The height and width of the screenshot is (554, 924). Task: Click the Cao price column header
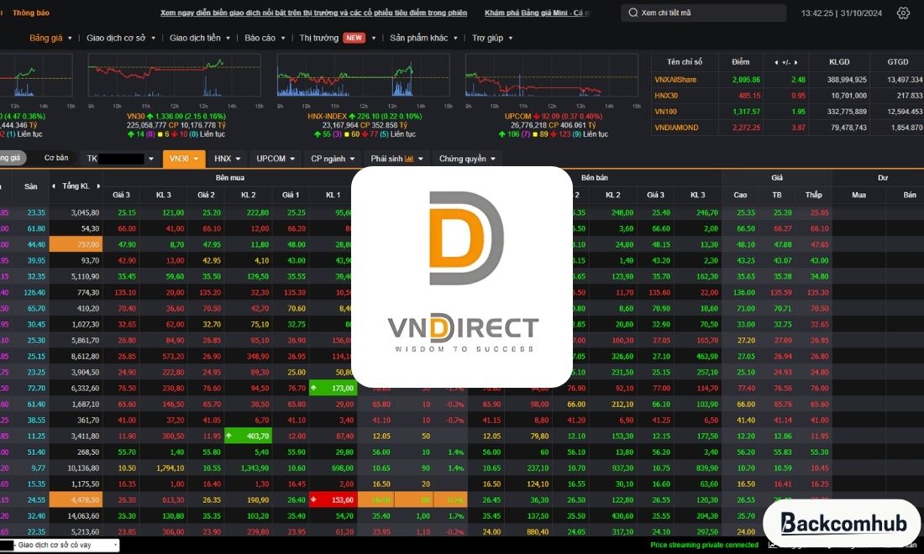[740, 195]
